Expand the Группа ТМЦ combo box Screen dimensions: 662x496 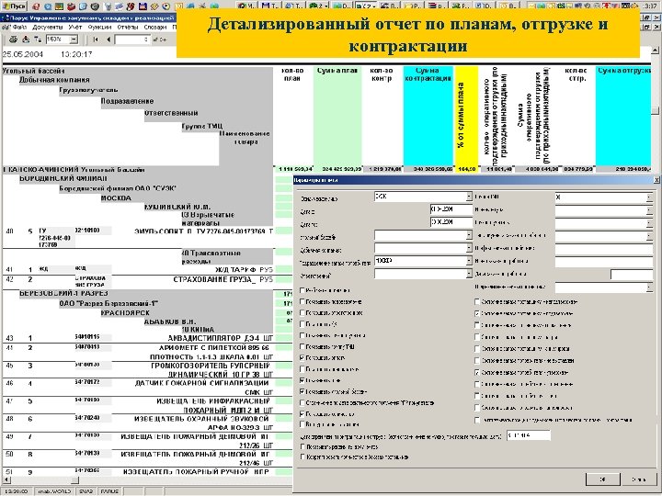(649, 197)
